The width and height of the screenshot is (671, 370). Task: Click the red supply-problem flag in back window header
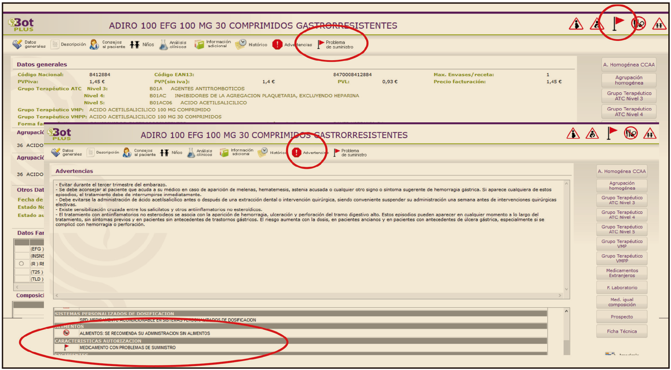[x=618, y=23]
